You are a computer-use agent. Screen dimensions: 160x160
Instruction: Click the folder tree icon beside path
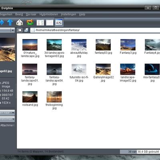26,30
